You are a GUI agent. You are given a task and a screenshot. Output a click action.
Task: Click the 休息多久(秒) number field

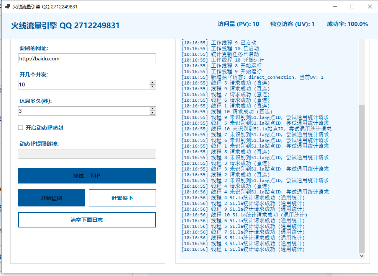pos(84,111)
